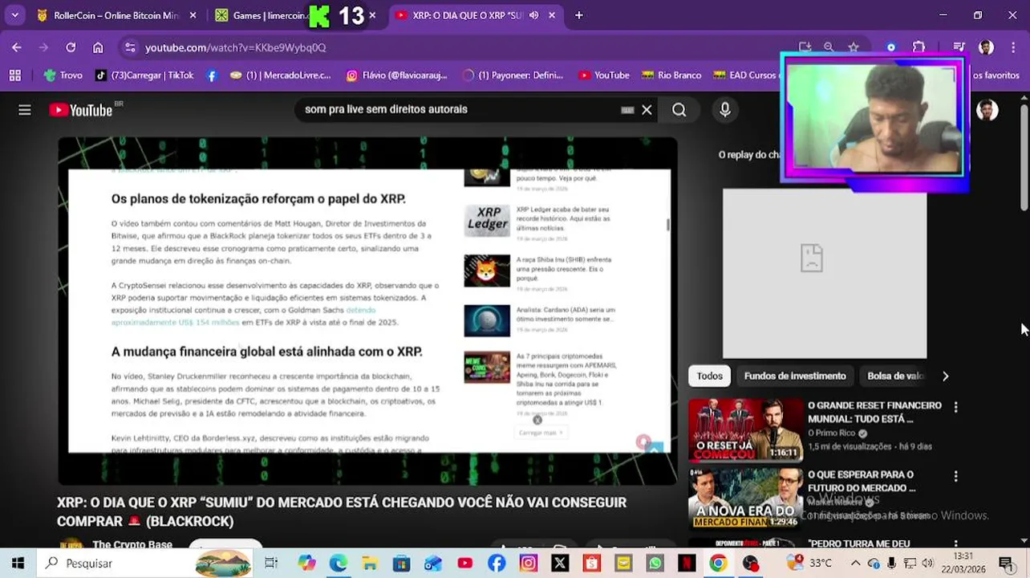
Task: Open the Payoneer bookmark
Action: tap(513, 75)
